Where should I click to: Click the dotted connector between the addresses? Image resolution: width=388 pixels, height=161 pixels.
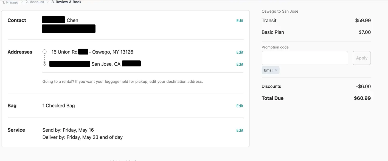point(44,58)
